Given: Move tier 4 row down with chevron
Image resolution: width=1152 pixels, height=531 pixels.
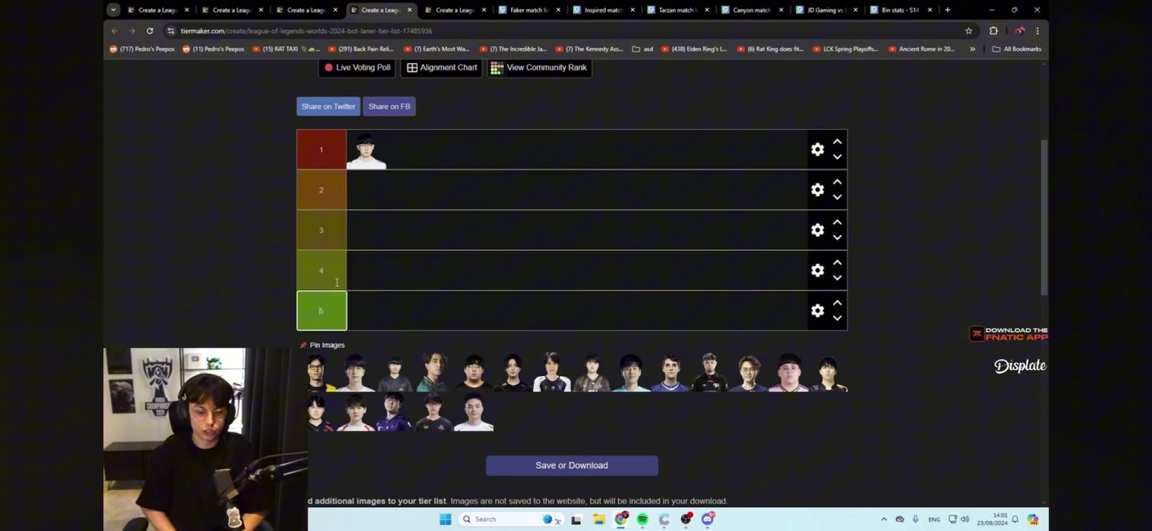Looking at the screenshot, I should (x=837, y=278).
